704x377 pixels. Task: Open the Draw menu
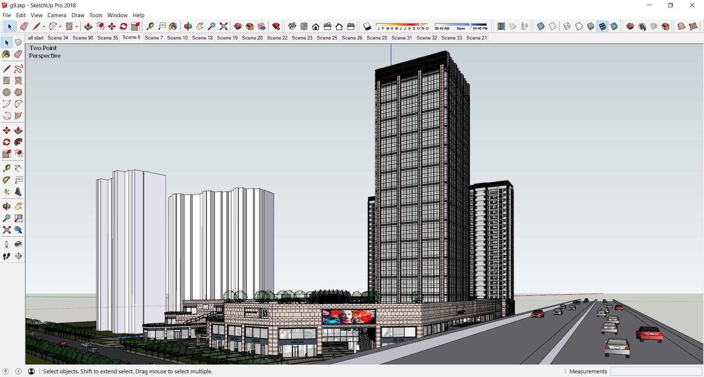pyautogui.click(x=78, y=15)
